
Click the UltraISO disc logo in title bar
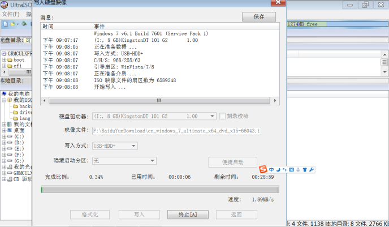click(x=4, y=5)
